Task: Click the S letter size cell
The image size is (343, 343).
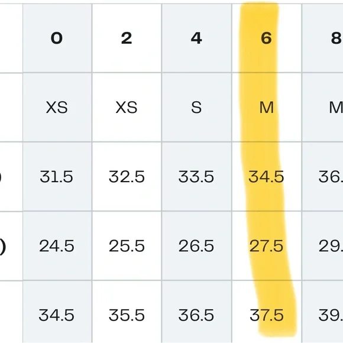Action: pos(197,108)
